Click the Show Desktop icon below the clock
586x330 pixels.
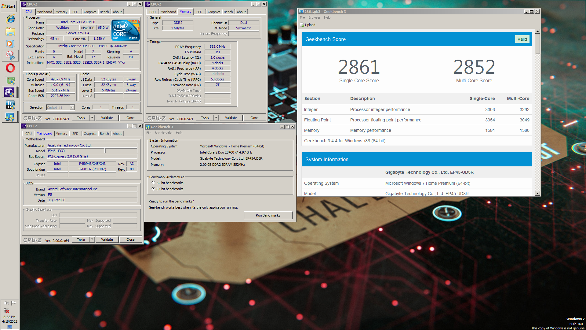pos(10,327)
